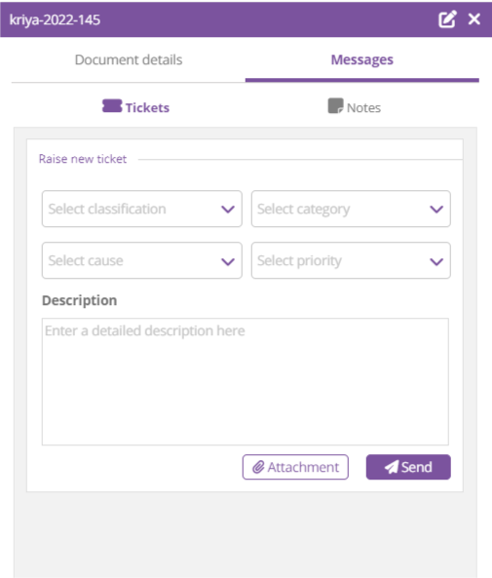Close the kriya-2022-145 panel
The image size is (492, 578).
pos(473,19)
